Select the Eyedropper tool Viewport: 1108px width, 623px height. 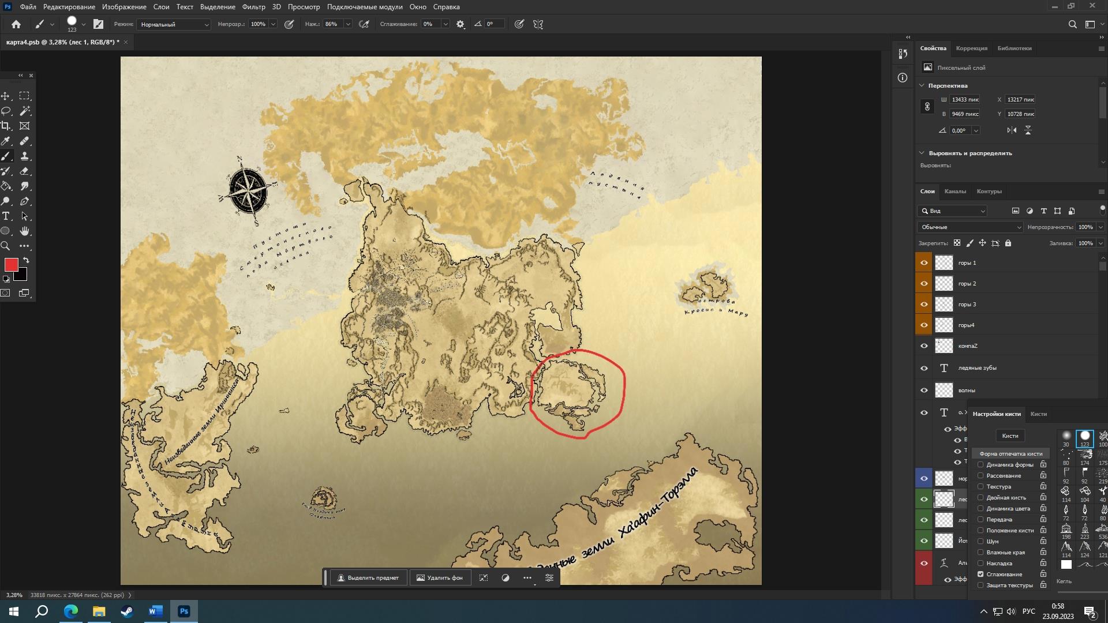pyautogui.click(x=6, y=141)
